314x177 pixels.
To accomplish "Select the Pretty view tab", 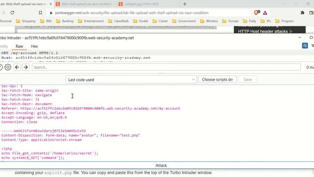I will point(4,46).
